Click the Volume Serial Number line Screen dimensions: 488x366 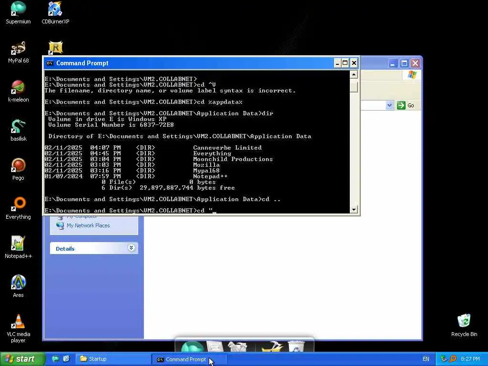click(x=111, y=125)
